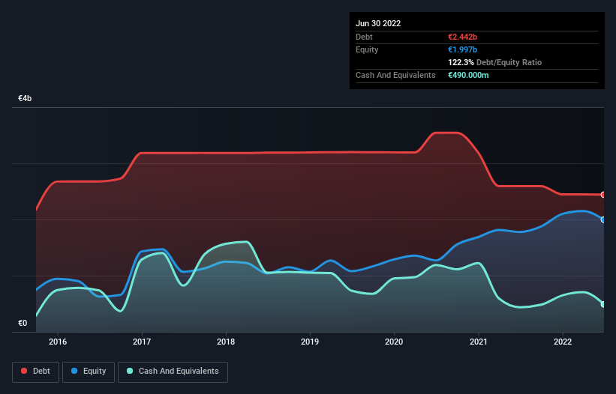Click the €4b y-axis label
The image size is (616, 394).
point(25,98)
